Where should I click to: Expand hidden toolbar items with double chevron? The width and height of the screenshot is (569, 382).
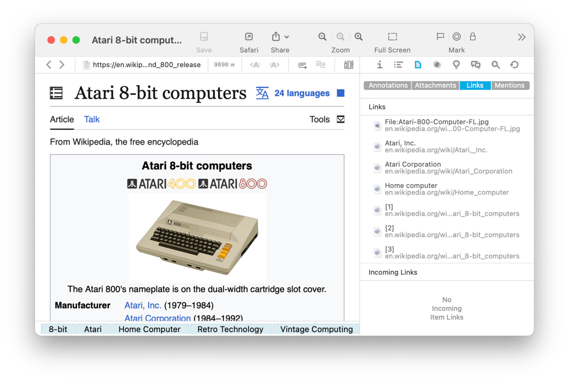pos(522,37)
